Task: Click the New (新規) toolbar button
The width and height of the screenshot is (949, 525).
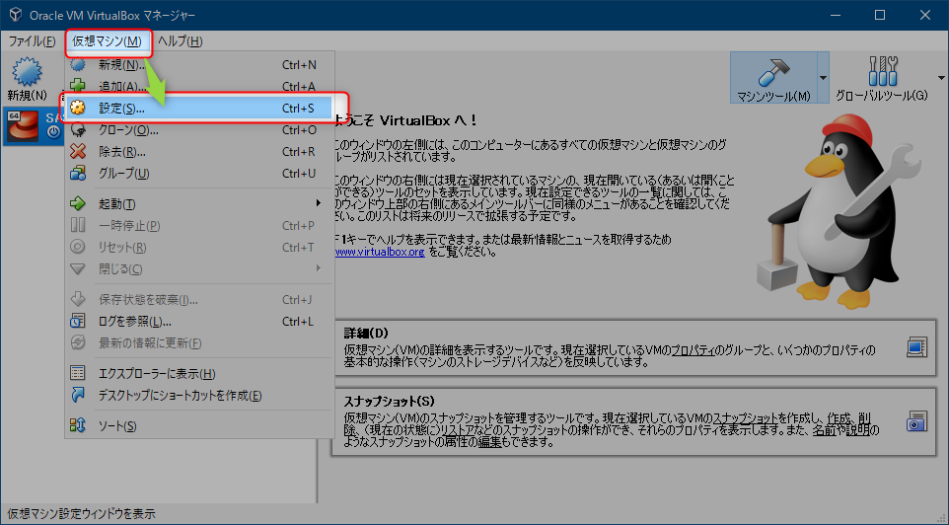Action: [28, 79]
